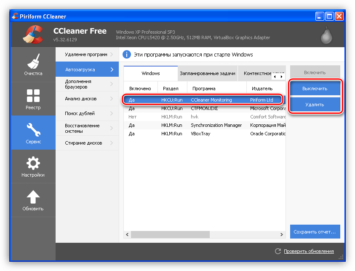Open Дополнения браузеров section

[87, 84]
